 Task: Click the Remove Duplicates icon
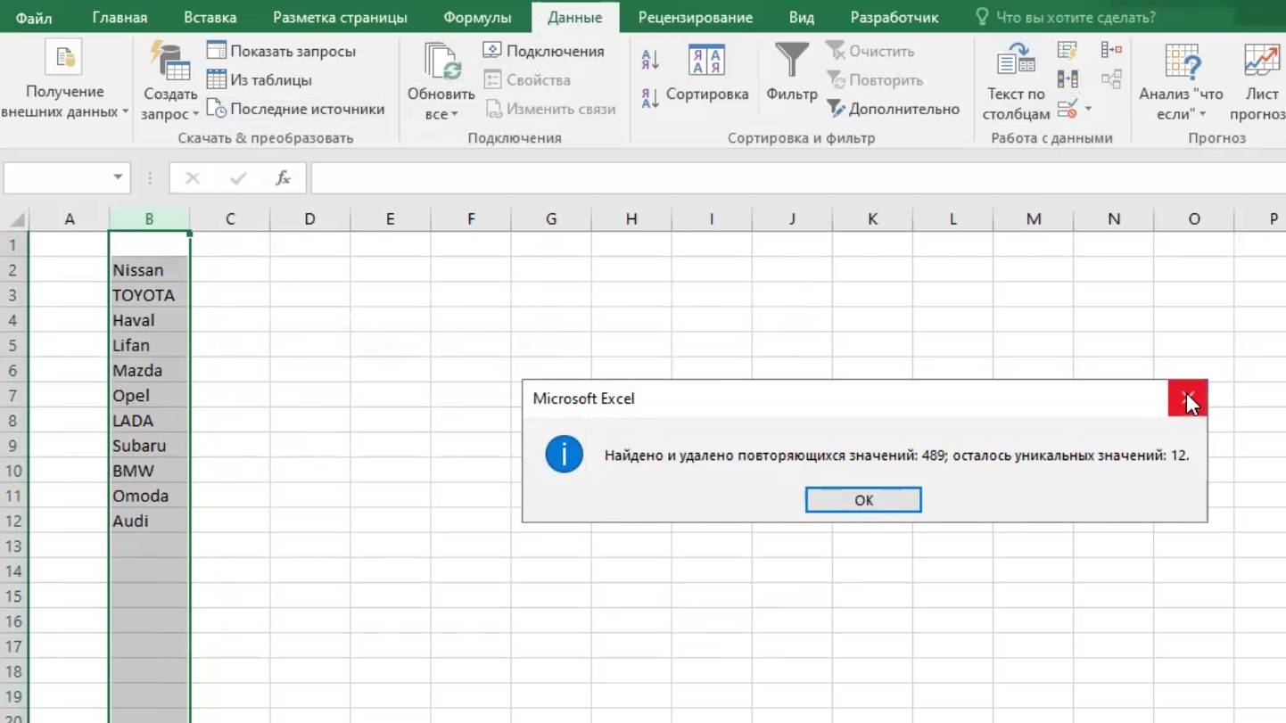(x=1067, y=79)
